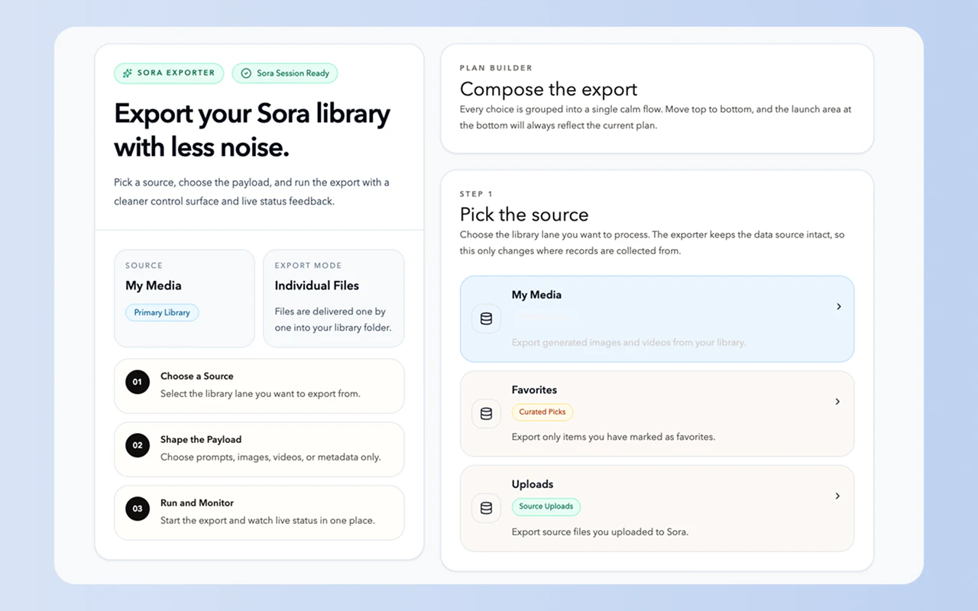Click the Sora Session Ready status pill

click(285, 73)
